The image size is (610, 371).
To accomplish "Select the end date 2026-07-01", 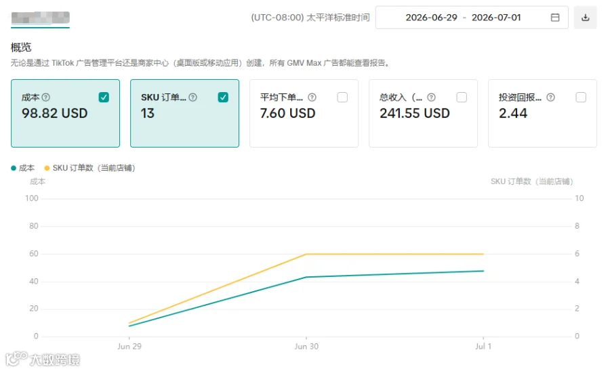I will click(x=496, y=18).
